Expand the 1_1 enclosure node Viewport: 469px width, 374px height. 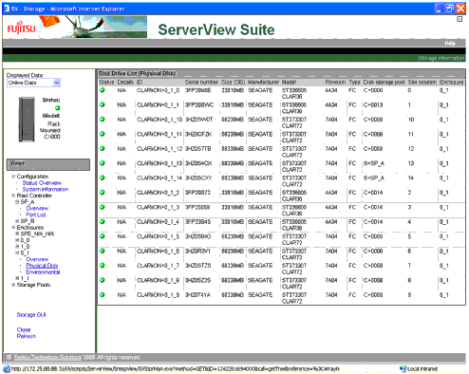[x=17, y=278]
